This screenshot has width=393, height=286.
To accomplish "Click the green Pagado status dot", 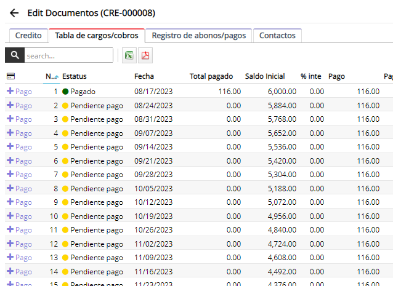I will coord(65,91).
